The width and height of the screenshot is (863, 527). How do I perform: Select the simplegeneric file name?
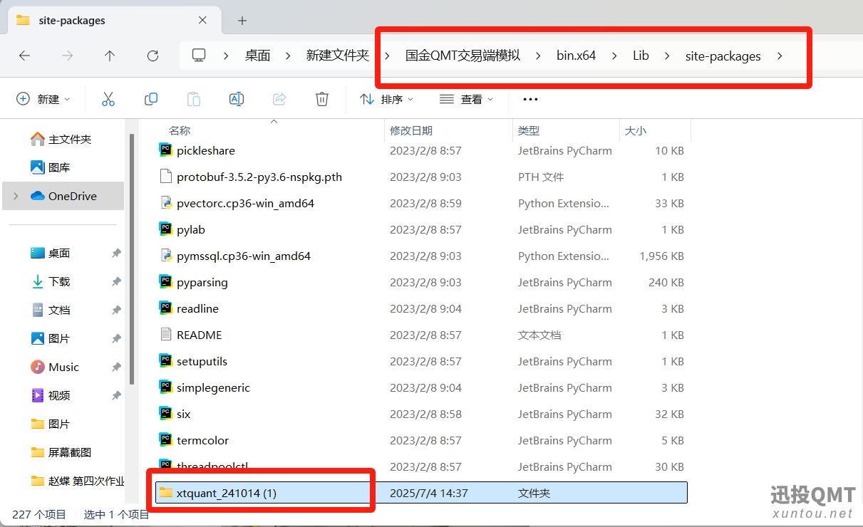pyautogui.click(x=213, y=387)
